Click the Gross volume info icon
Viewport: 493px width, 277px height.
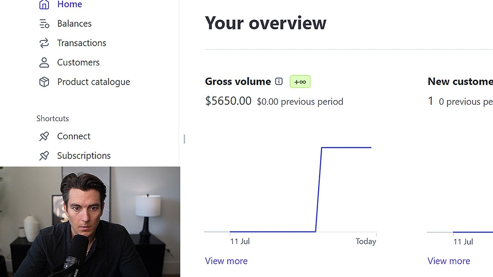coord(279,82)
